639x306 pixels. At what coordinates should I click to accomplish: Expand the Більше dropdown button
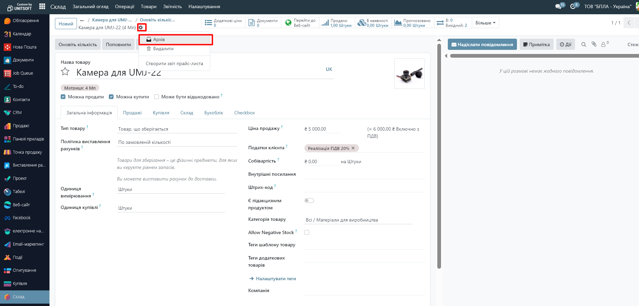485,23
